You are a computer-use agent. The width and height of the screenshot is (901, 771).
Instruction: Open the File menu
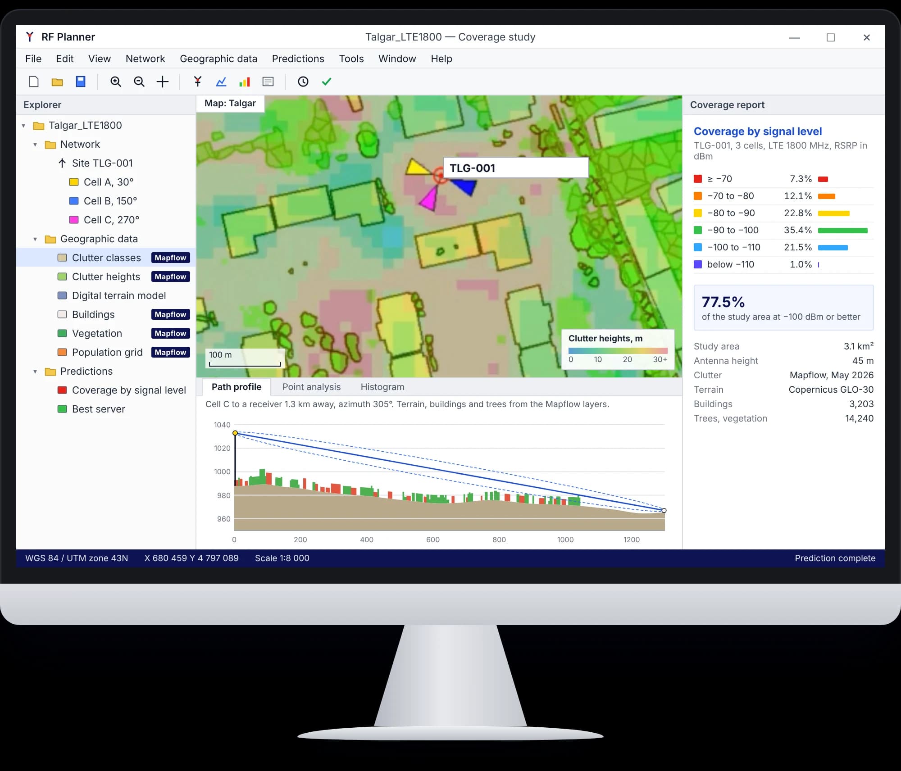33,59
